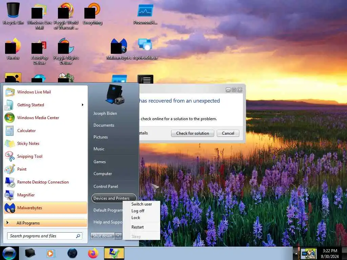Click Check for solution button
The height and width of the screenshot is (260, 347).
click(x=192, y=133)
